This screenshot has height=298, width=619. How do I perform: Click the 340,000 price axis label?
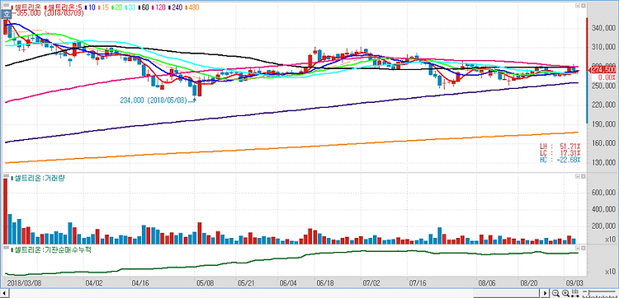[604, 28]
